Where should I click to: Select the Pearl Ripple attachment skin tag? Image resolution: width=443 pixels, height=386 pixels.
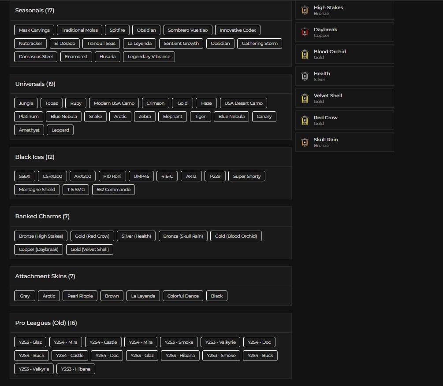[x=80, y=296]
